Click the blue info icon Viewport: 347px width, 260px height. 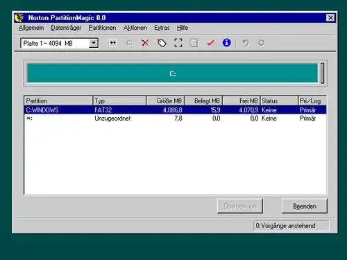[x=226, y=43]
